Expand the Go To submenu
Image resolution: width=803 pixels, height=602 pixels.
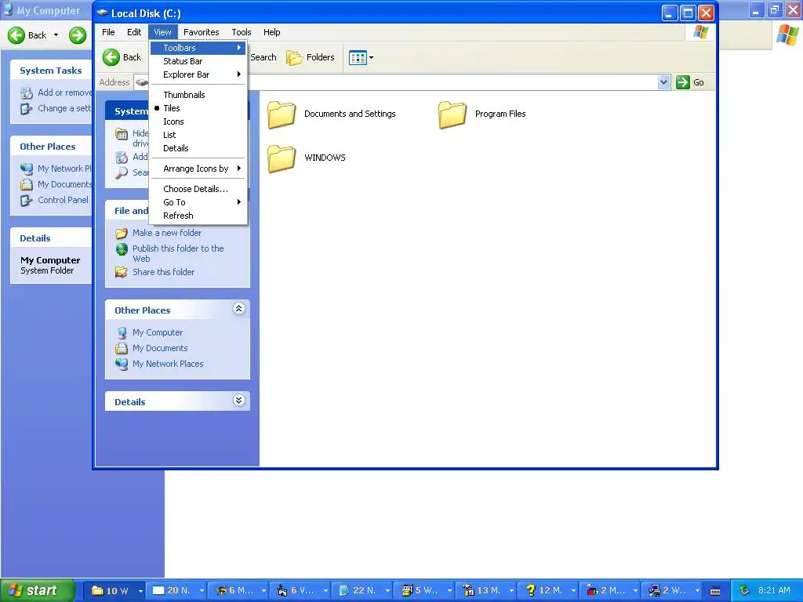(198, 202)
